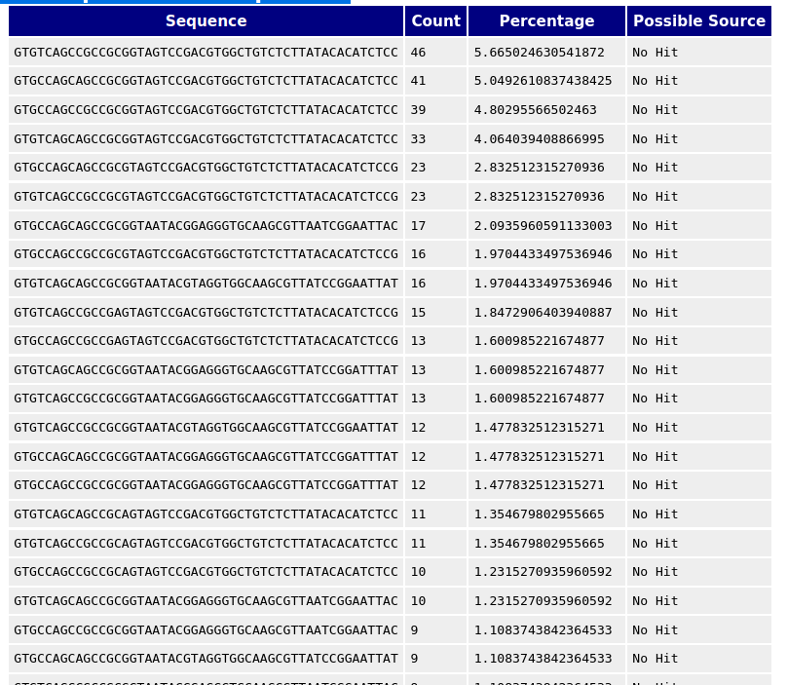The width and height of the screenshot is (787, 685).
Task: Click the sequence in the row with count 46
Action: (206, 53)
